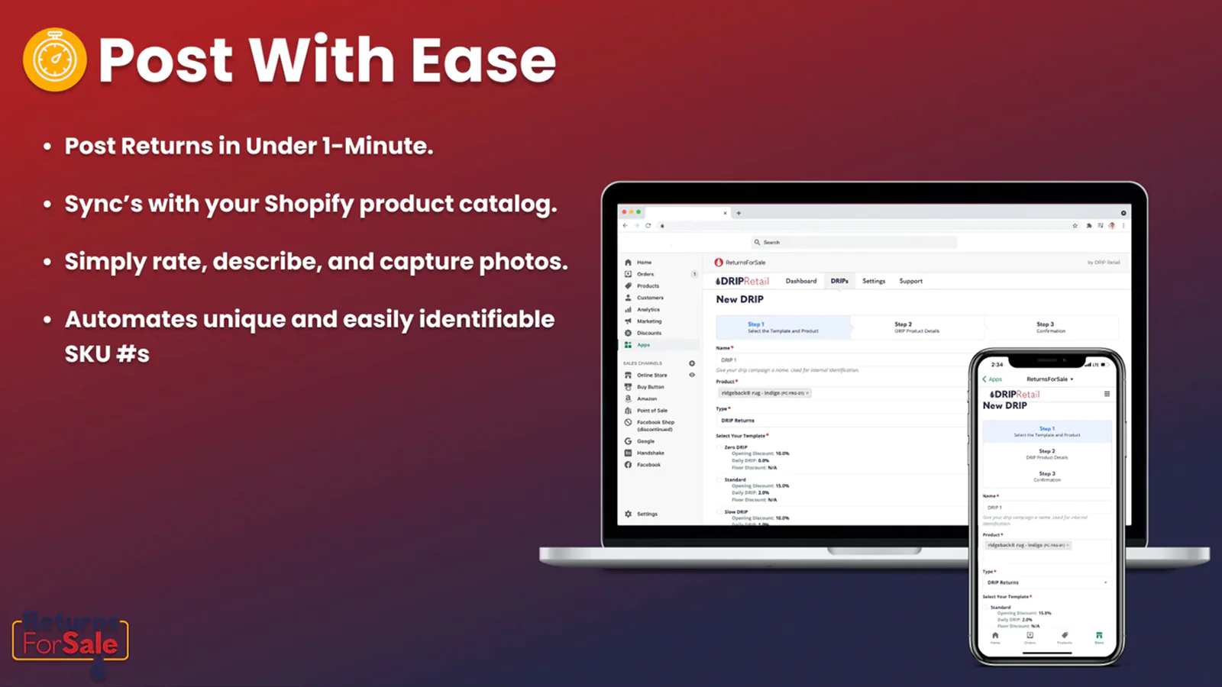Open the hamburger menu on the phone app

[x=1107, y=394]
